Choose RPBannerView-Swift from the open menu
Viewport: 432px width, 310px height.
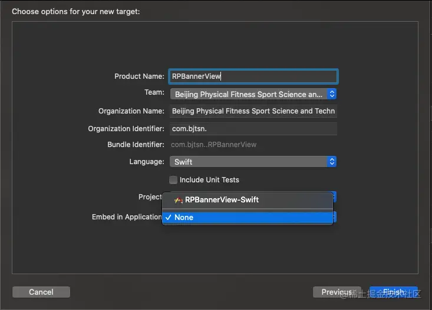pos(222,200)
